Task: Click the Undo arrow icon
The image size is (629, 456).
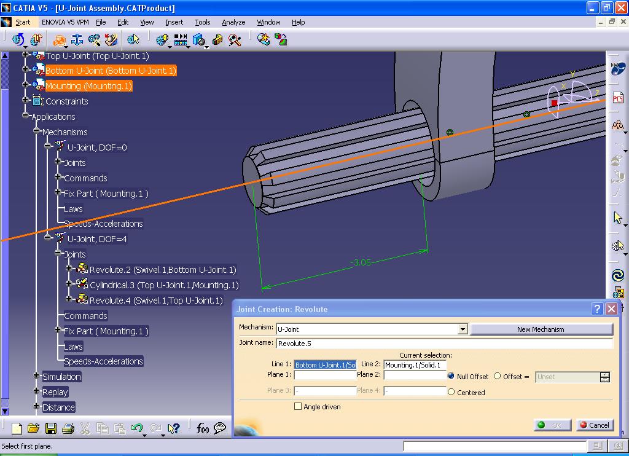Action: coord(138,428)
